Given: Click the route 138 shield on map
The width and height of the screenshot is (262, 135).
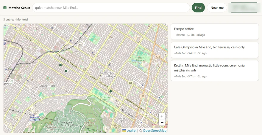Looking at the screenshot, I should tap(142, 96).
